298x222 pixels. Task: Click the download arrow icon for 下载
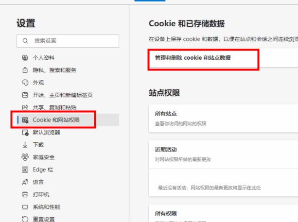[x=25, y=145]
